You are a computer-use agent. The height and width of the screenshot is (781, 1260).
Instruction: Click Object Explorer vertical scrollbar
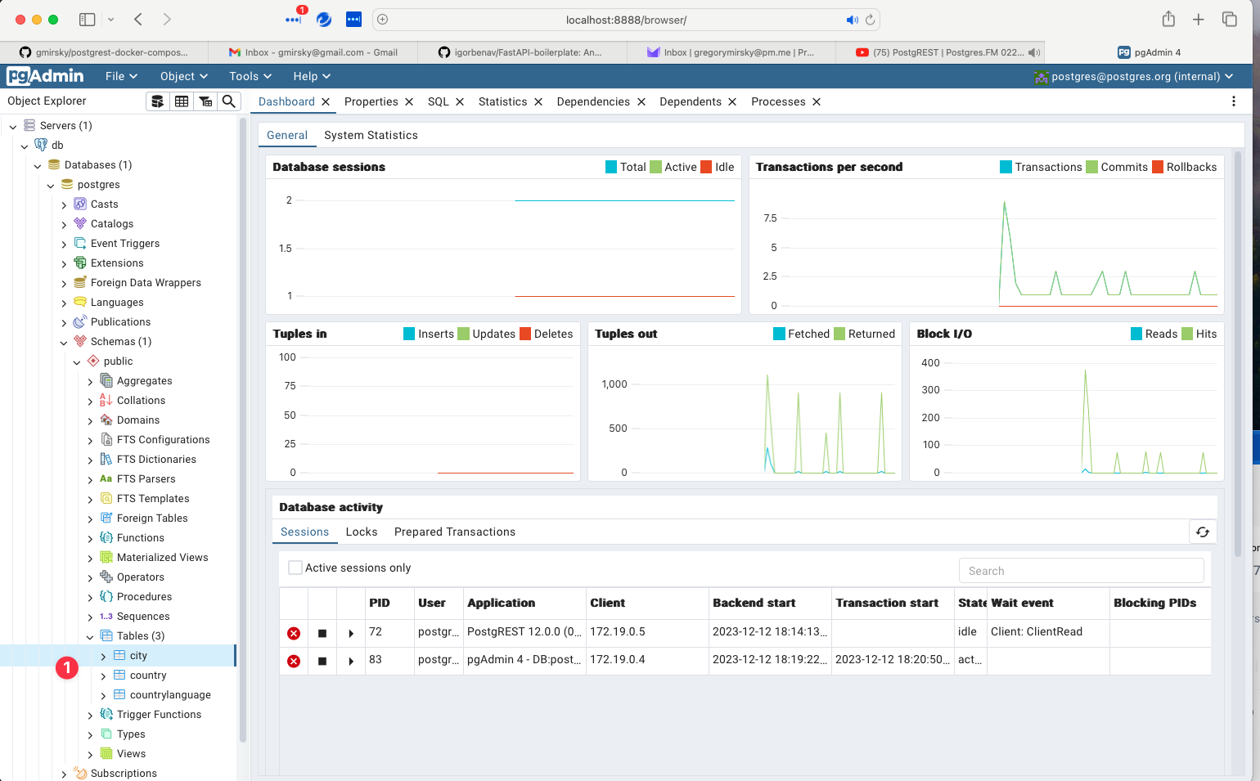tap(242, 431)
